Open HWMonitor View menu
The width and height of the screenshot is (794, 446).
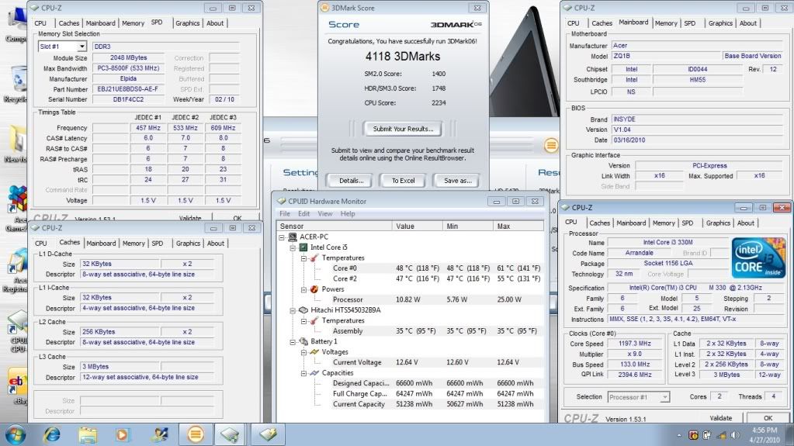point(325,213)
